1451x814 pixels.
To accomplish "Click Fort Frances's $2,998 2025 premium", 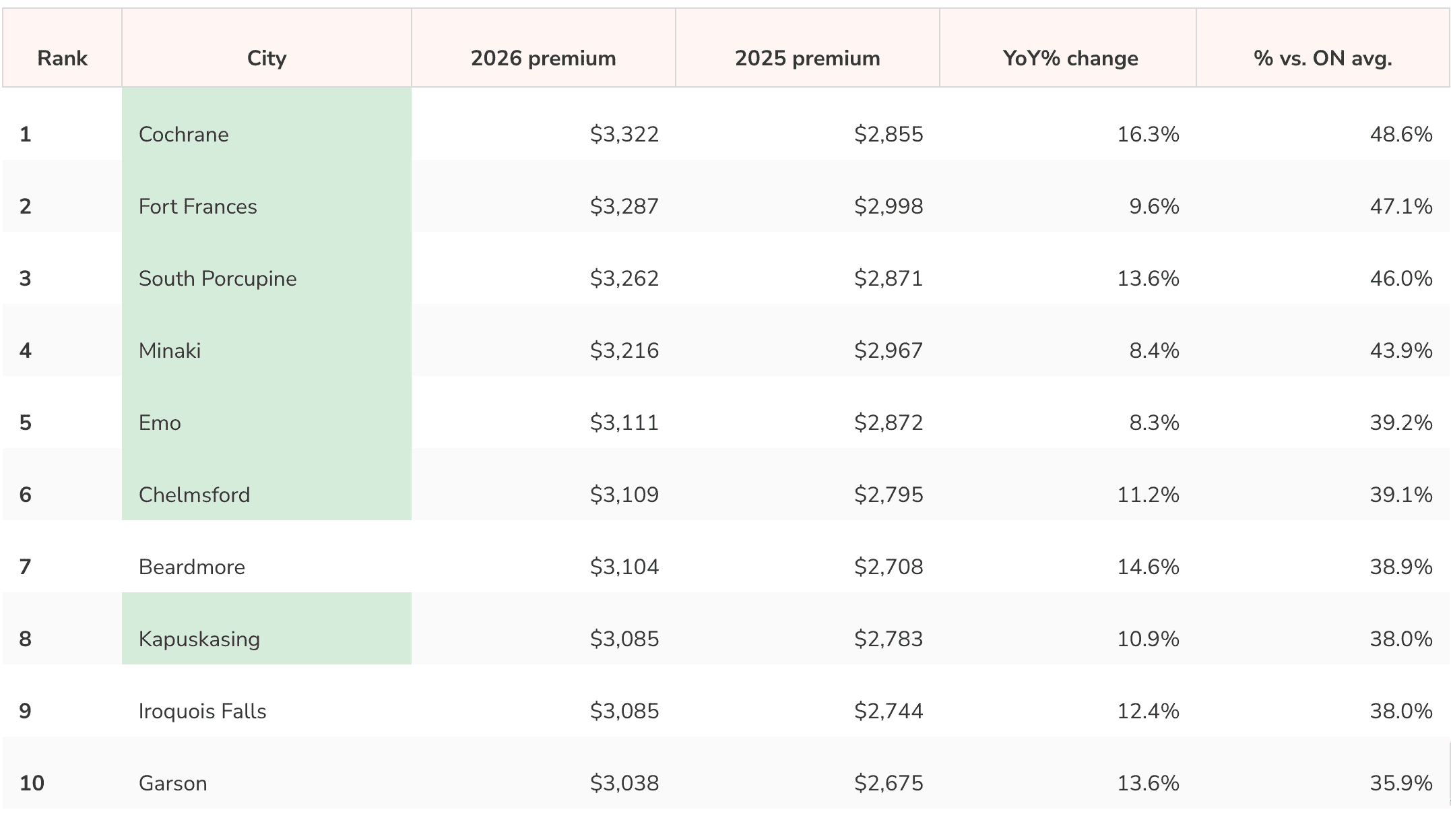I will pyautogui.click(x=889, y=206).
